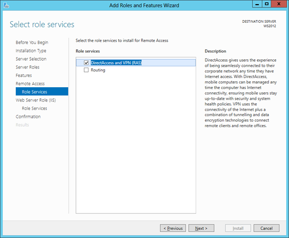Screen dimensions: 289x238
Task: Select the DirectAccess and VPN (RAS) label
Action: click(x=116, y=63)
